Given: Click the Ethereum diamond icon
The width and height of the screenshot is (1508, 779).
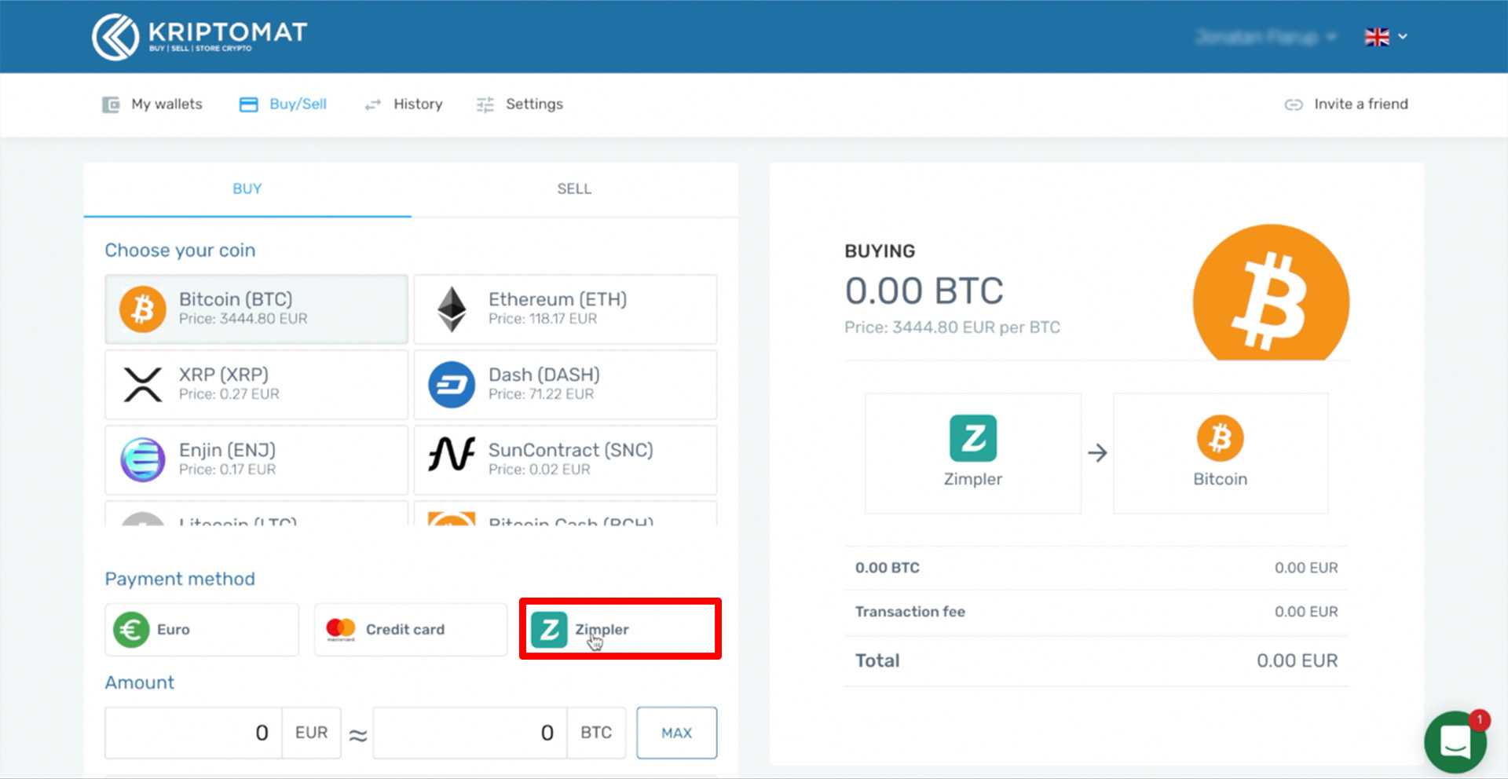Looking at the screenshot, I should coord(452,309).
